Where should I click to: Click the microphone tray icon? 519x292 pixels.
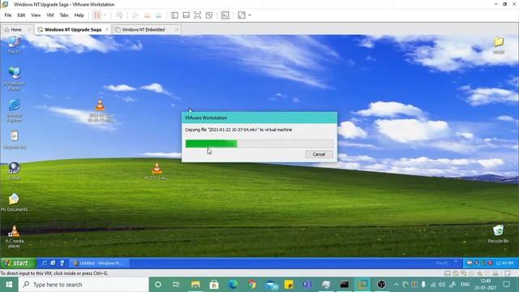(x=423, y=285)
